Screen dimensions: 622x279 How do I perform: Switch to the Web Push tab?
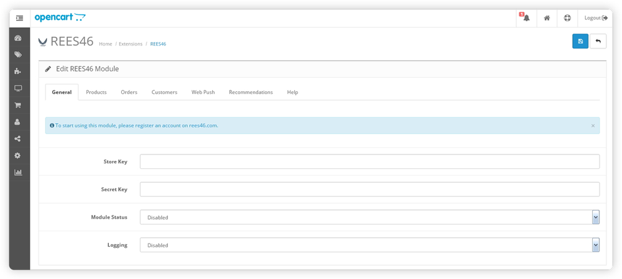203,92
